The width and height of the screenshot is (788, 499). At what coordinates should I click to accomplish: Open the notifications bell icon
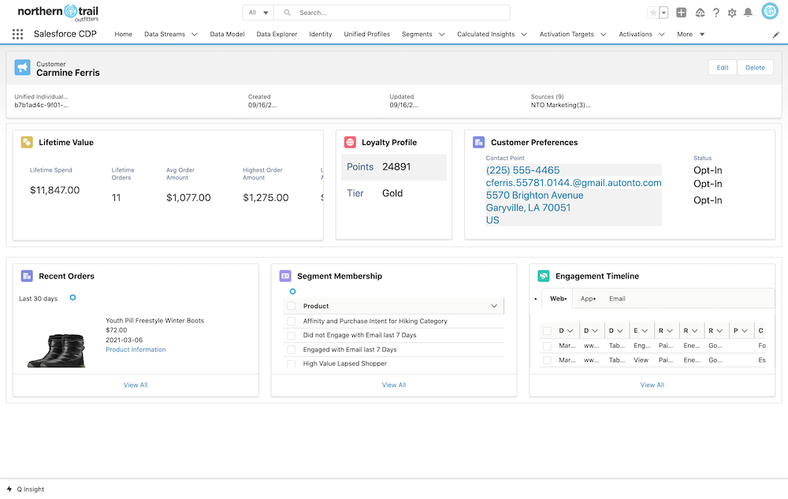point(748,12)
